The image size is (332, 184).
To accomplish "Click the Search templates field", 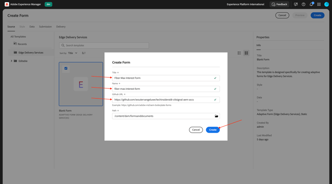I will click(x=104, y=45).
